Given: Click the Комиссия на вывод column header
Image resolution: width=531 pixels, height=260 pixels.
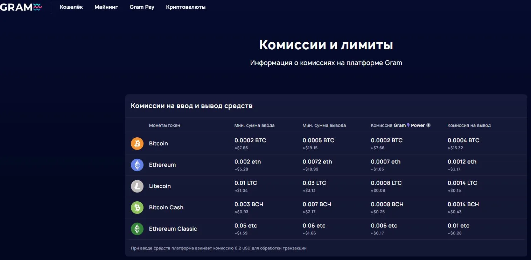Looking at the screenshot, I should click(x=469, y=125).
